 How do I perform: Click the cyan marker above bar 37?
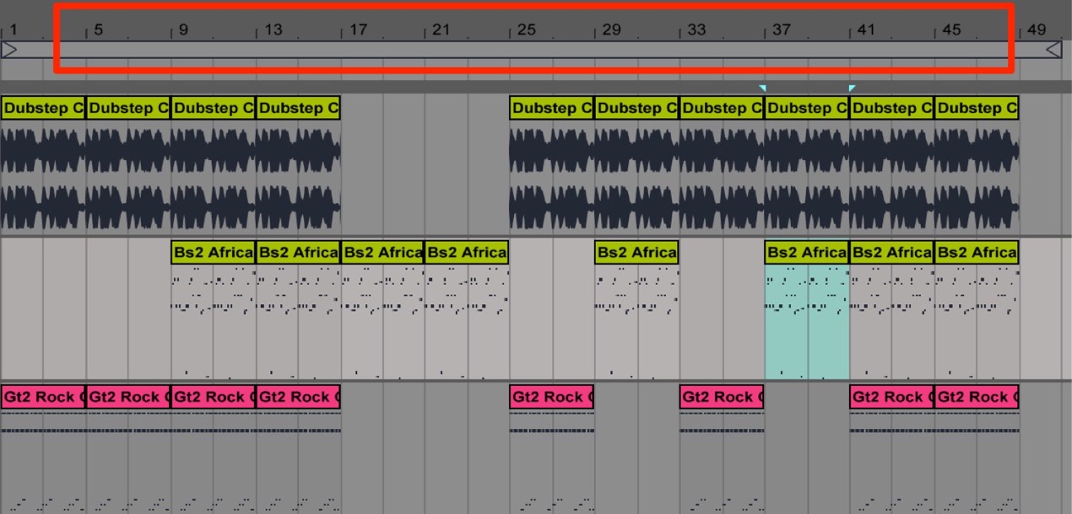[x=763, y=88]
